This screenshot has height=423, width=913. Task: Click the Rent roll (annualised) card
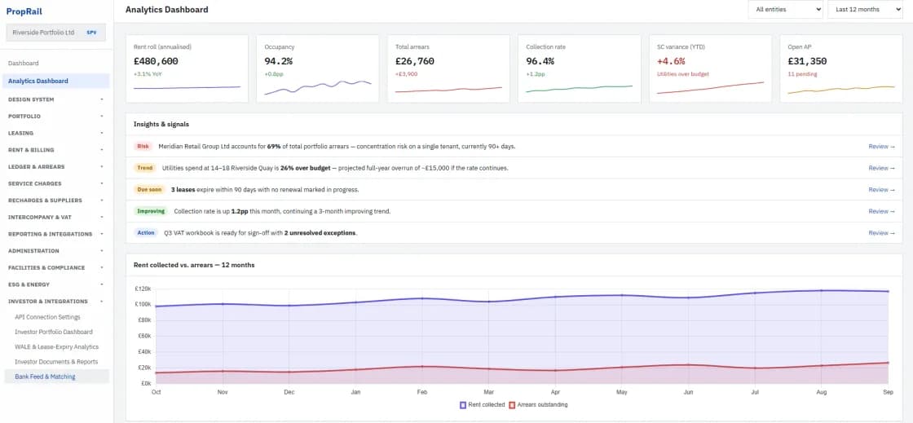tap(187, 68)
